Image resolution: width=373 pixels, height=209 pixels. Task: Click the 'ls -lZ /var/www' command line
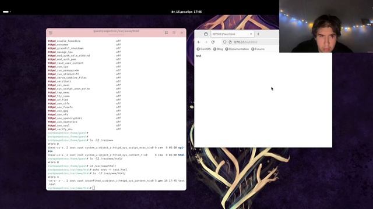(x=80, y=140)
